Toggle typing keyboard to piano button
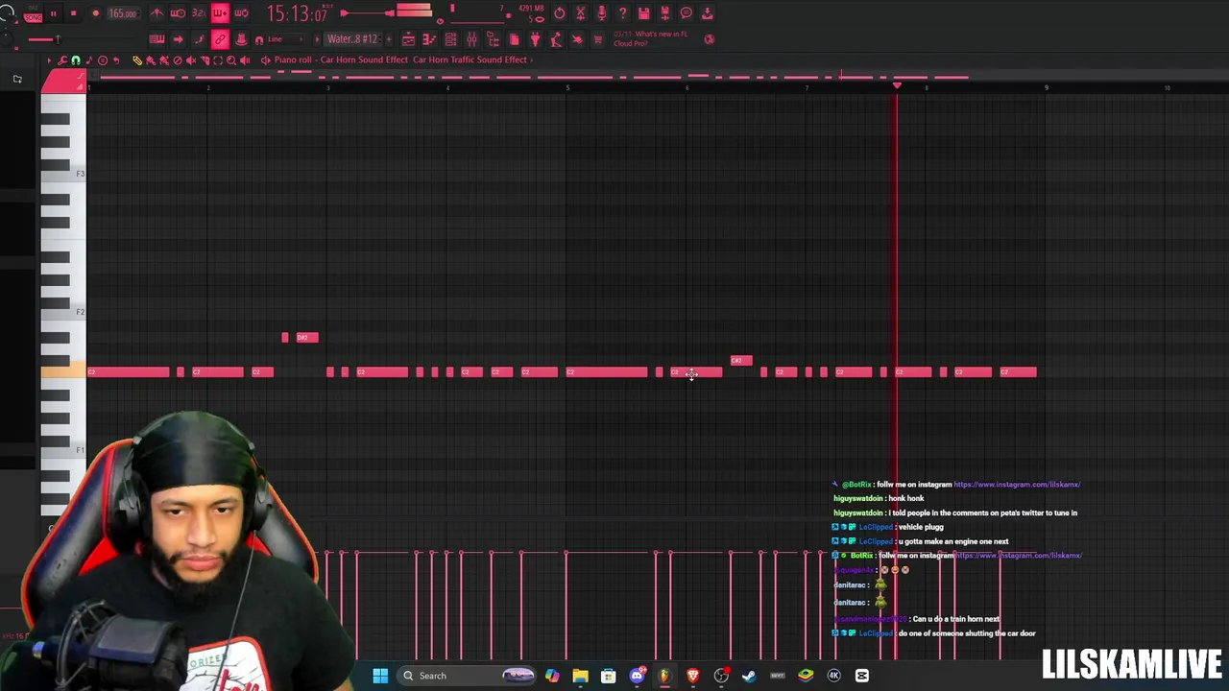This screenshot has height=691, width=1229. [x=157, y=39]
